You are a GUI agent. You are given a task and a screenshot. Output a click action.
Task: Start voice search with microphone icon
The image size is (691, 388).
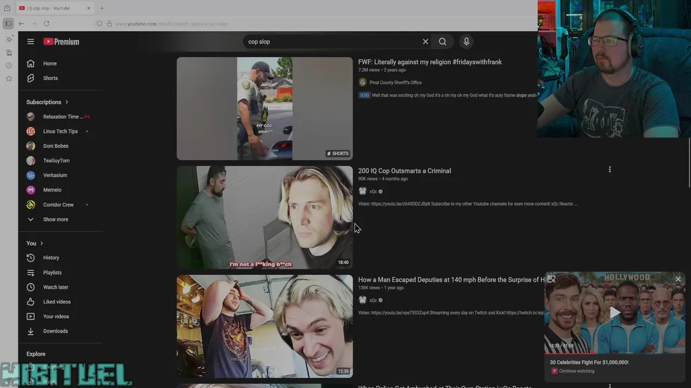(466, 41)
